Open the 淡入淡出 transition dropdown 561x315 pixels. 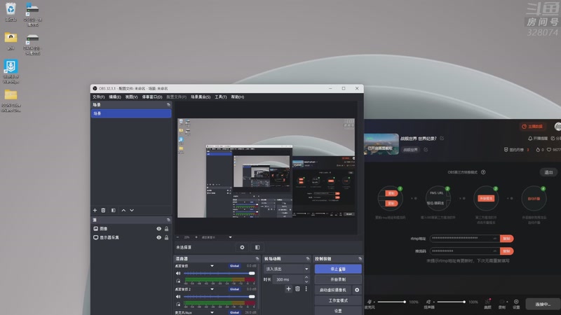coord(287,269)
